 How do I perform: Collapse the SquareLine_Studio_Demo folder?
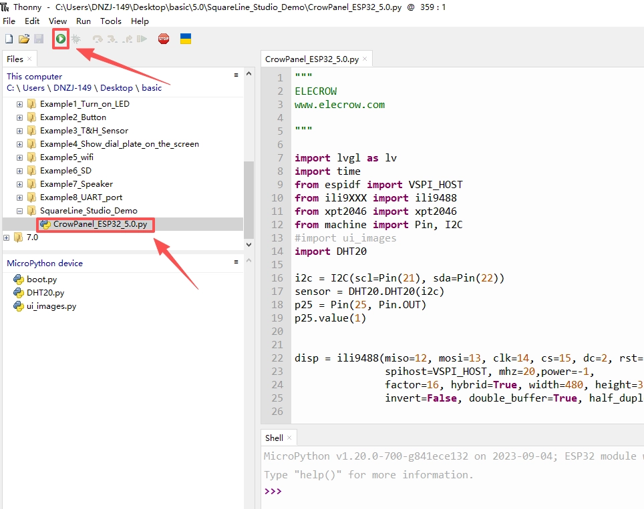tap(20, 211)
